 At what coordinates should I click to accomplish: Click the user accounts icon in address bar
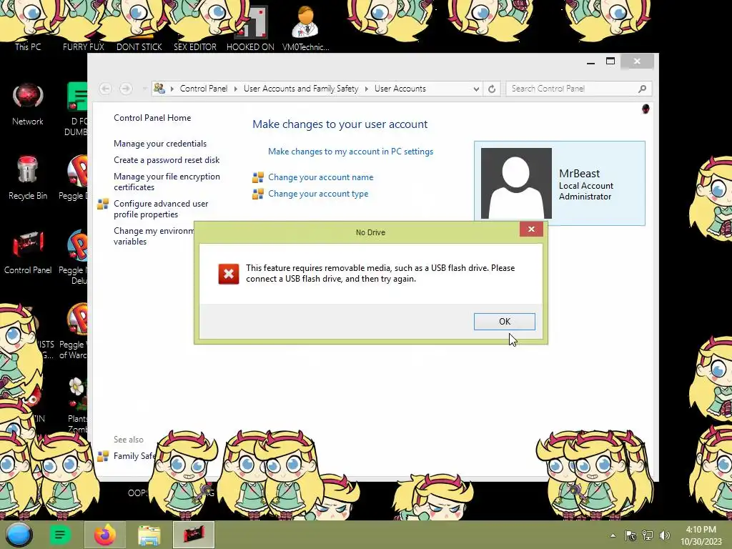click(x=159, y=88)
